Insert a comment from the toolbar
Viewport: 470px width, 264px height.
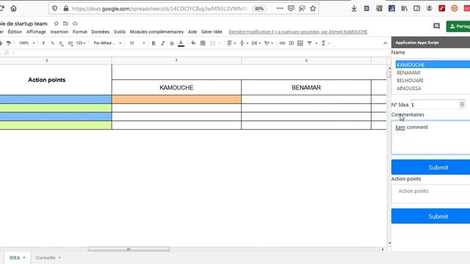292,43
